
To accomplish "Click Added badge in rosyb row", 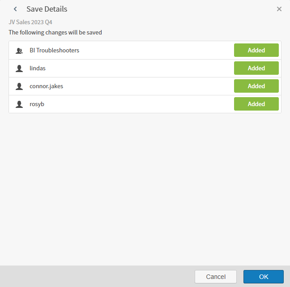I will pyautogui.click(x=256, y=104).
